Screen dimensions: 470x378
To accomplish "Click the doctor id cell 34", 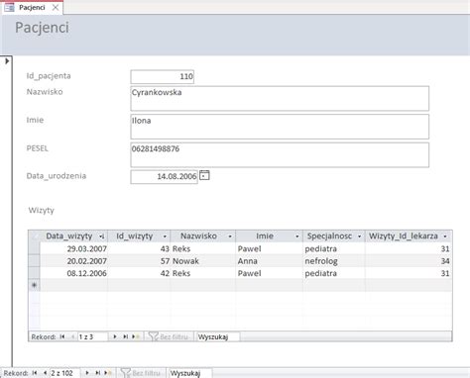I will [x=409, y=261].
